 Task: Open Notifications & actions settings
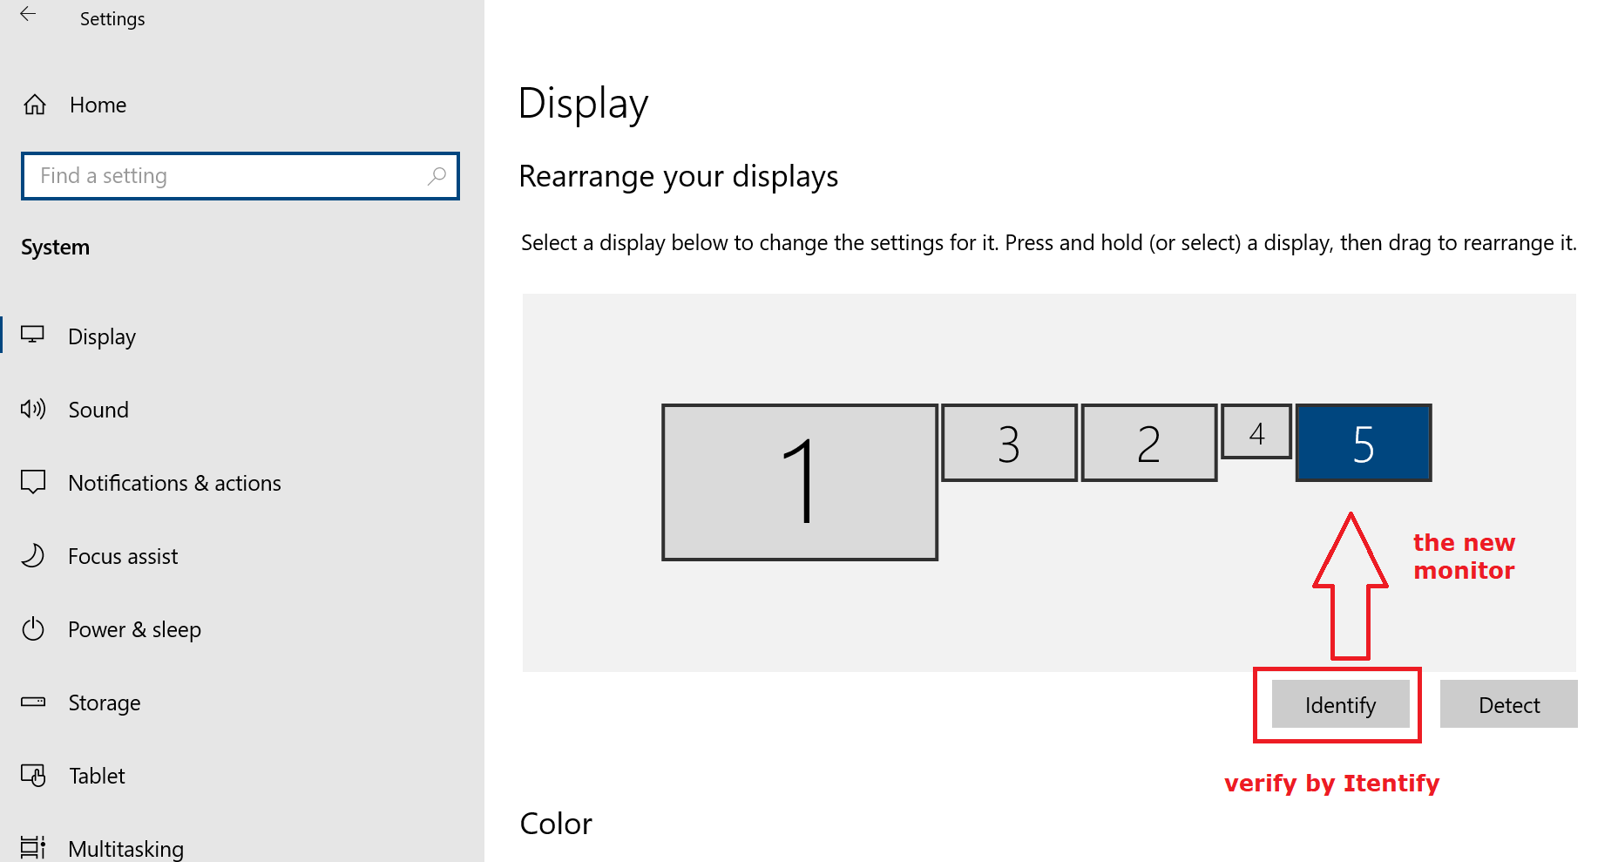tap(174, 483)
